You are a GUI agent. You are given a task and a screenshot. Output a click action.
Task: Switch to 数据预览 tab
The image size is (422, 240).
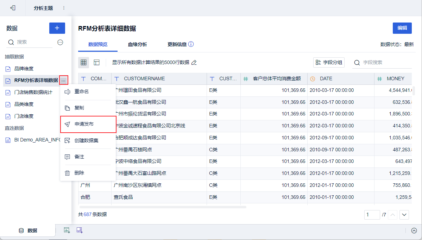(98, 44)
